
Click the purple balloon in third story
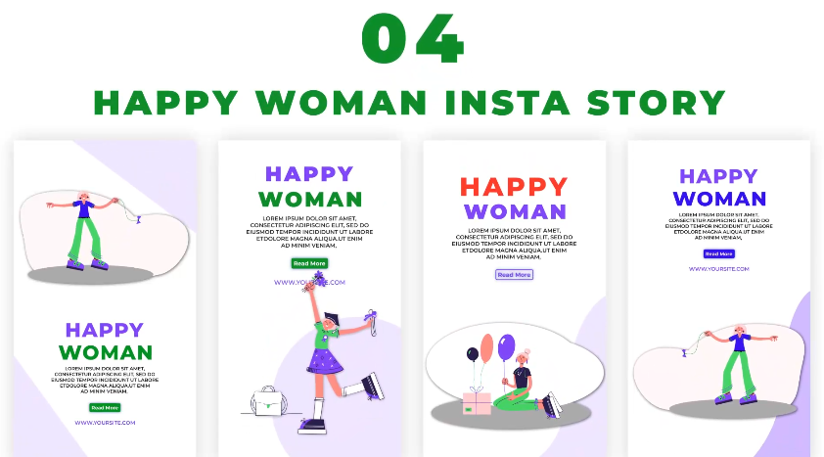click(506, 346)
